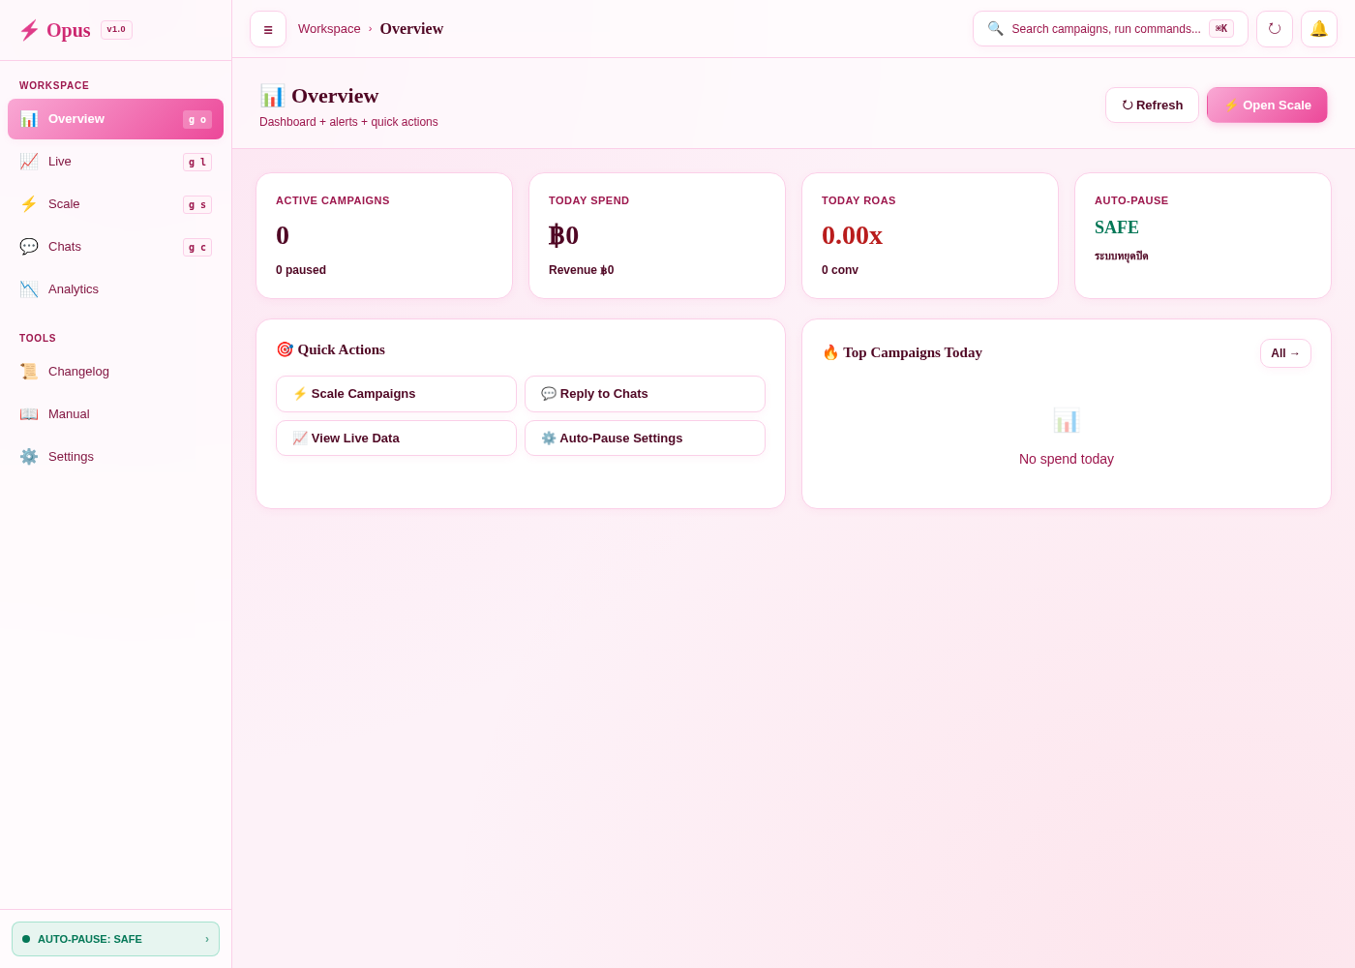Click the circular reload icon in top bar
The width and height of the screenshot is (1355, 968).
[x=1275, y=29]
